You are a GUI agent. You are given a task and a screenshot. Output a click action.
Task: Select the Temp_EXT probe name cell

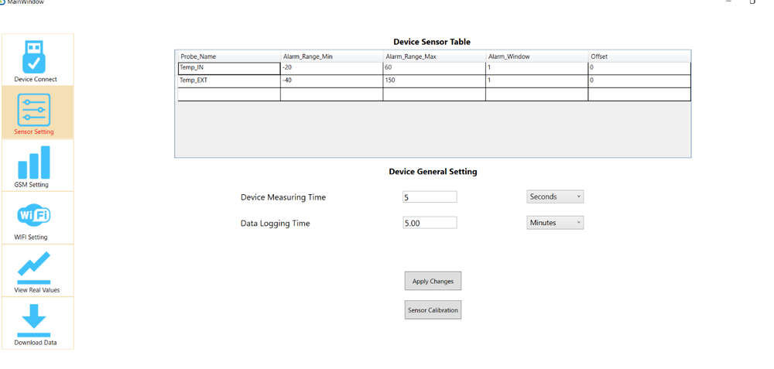click(228, 80)
